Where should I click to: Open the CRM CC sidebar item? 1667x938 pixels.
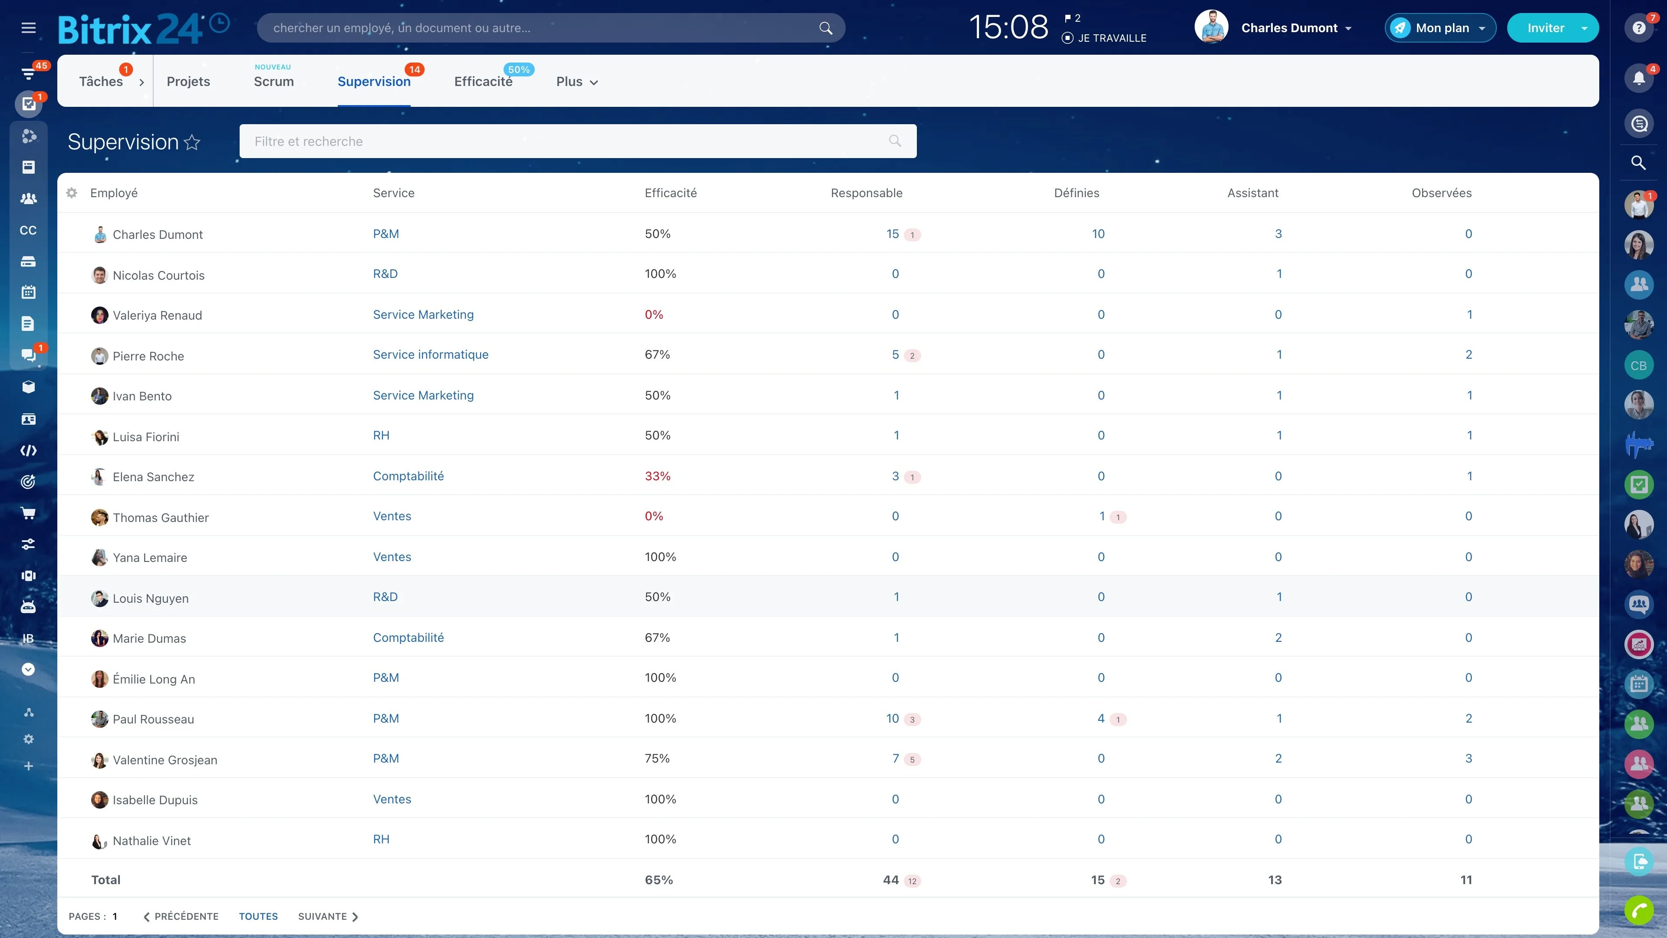(x=29, y=231)
